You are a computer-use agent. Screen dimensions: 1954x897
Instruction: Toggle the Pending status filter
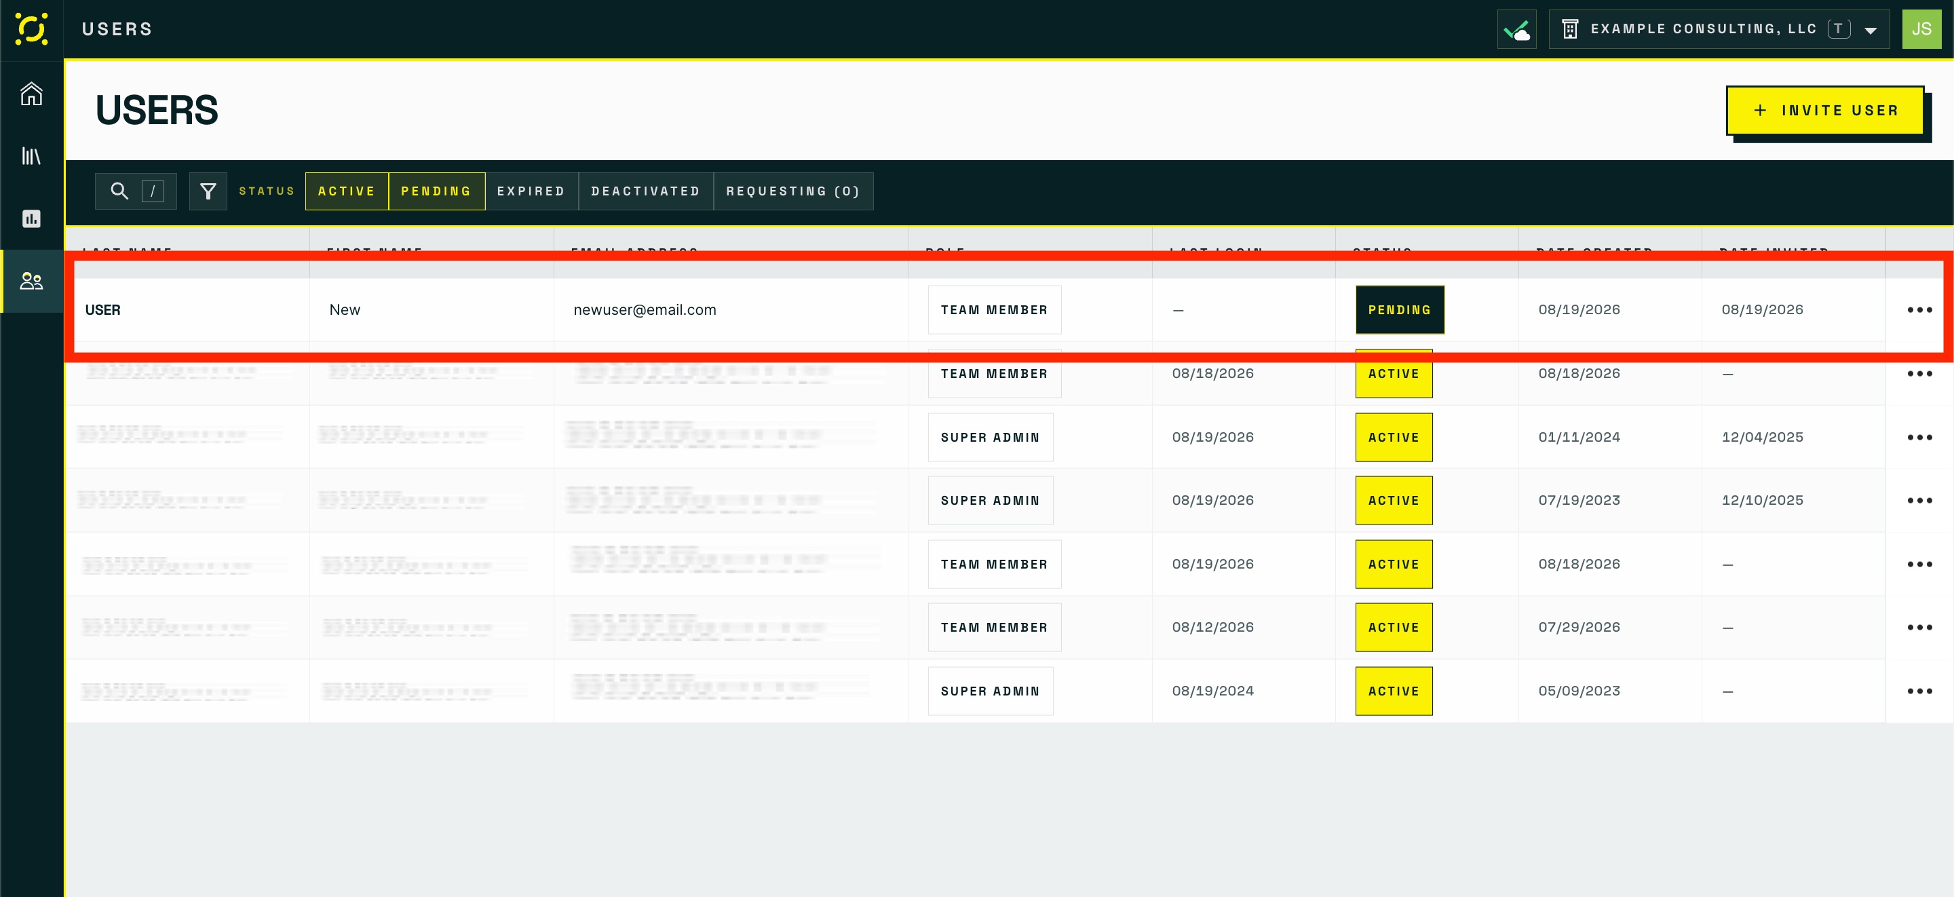pyautogui.click(x=436, y=191)
